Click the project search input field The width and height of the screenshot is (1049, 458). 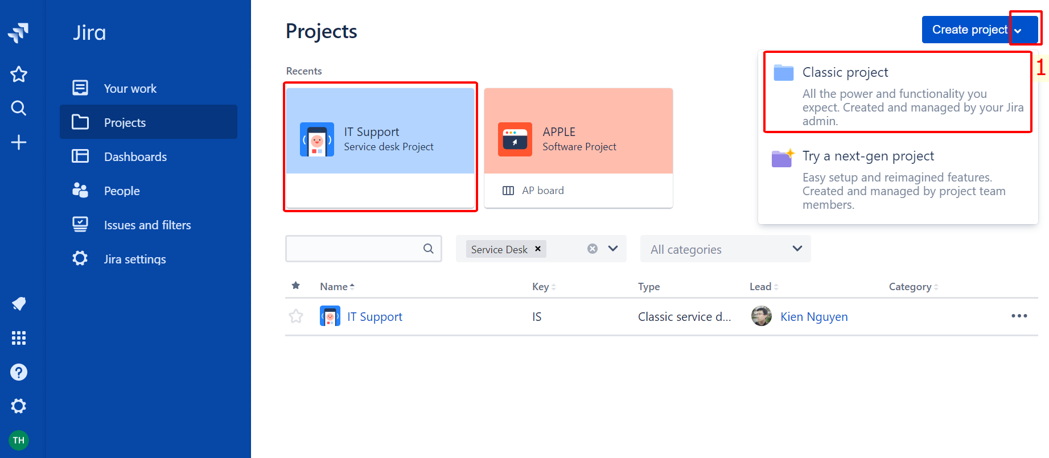click(354, 249)
